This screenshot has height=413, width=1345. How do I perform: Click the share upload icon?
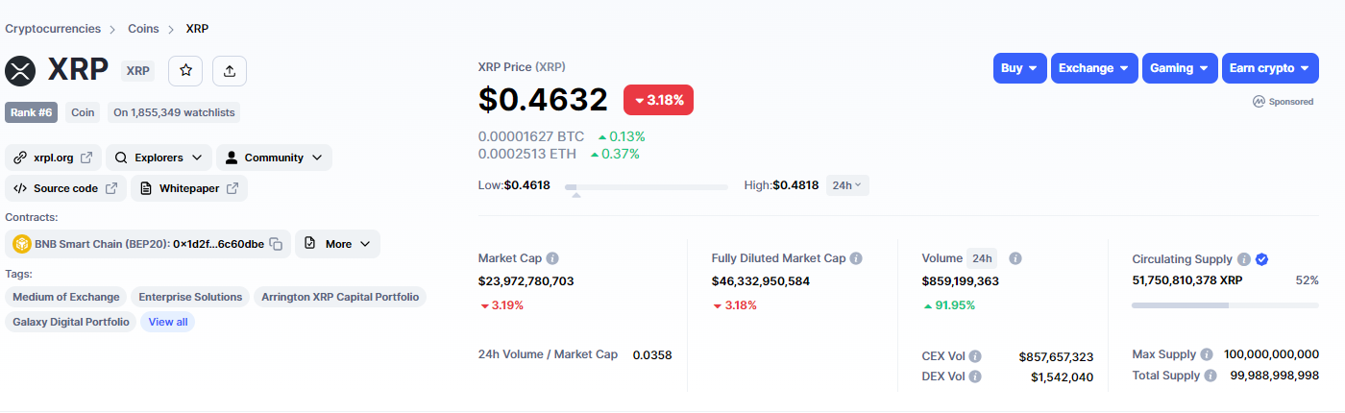[230, 70]
